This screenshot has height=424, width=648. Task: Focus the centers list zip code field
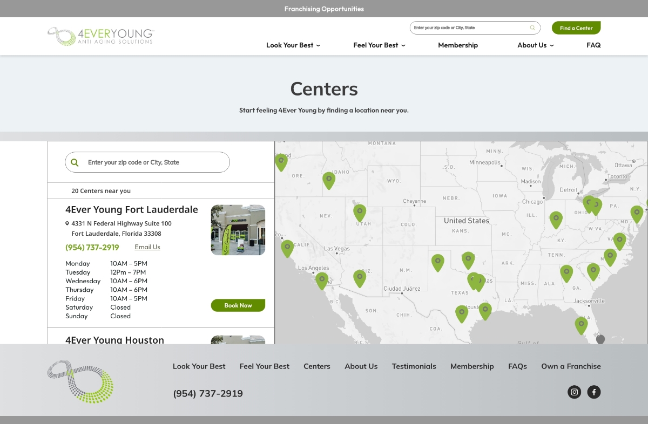click(147, 162)
